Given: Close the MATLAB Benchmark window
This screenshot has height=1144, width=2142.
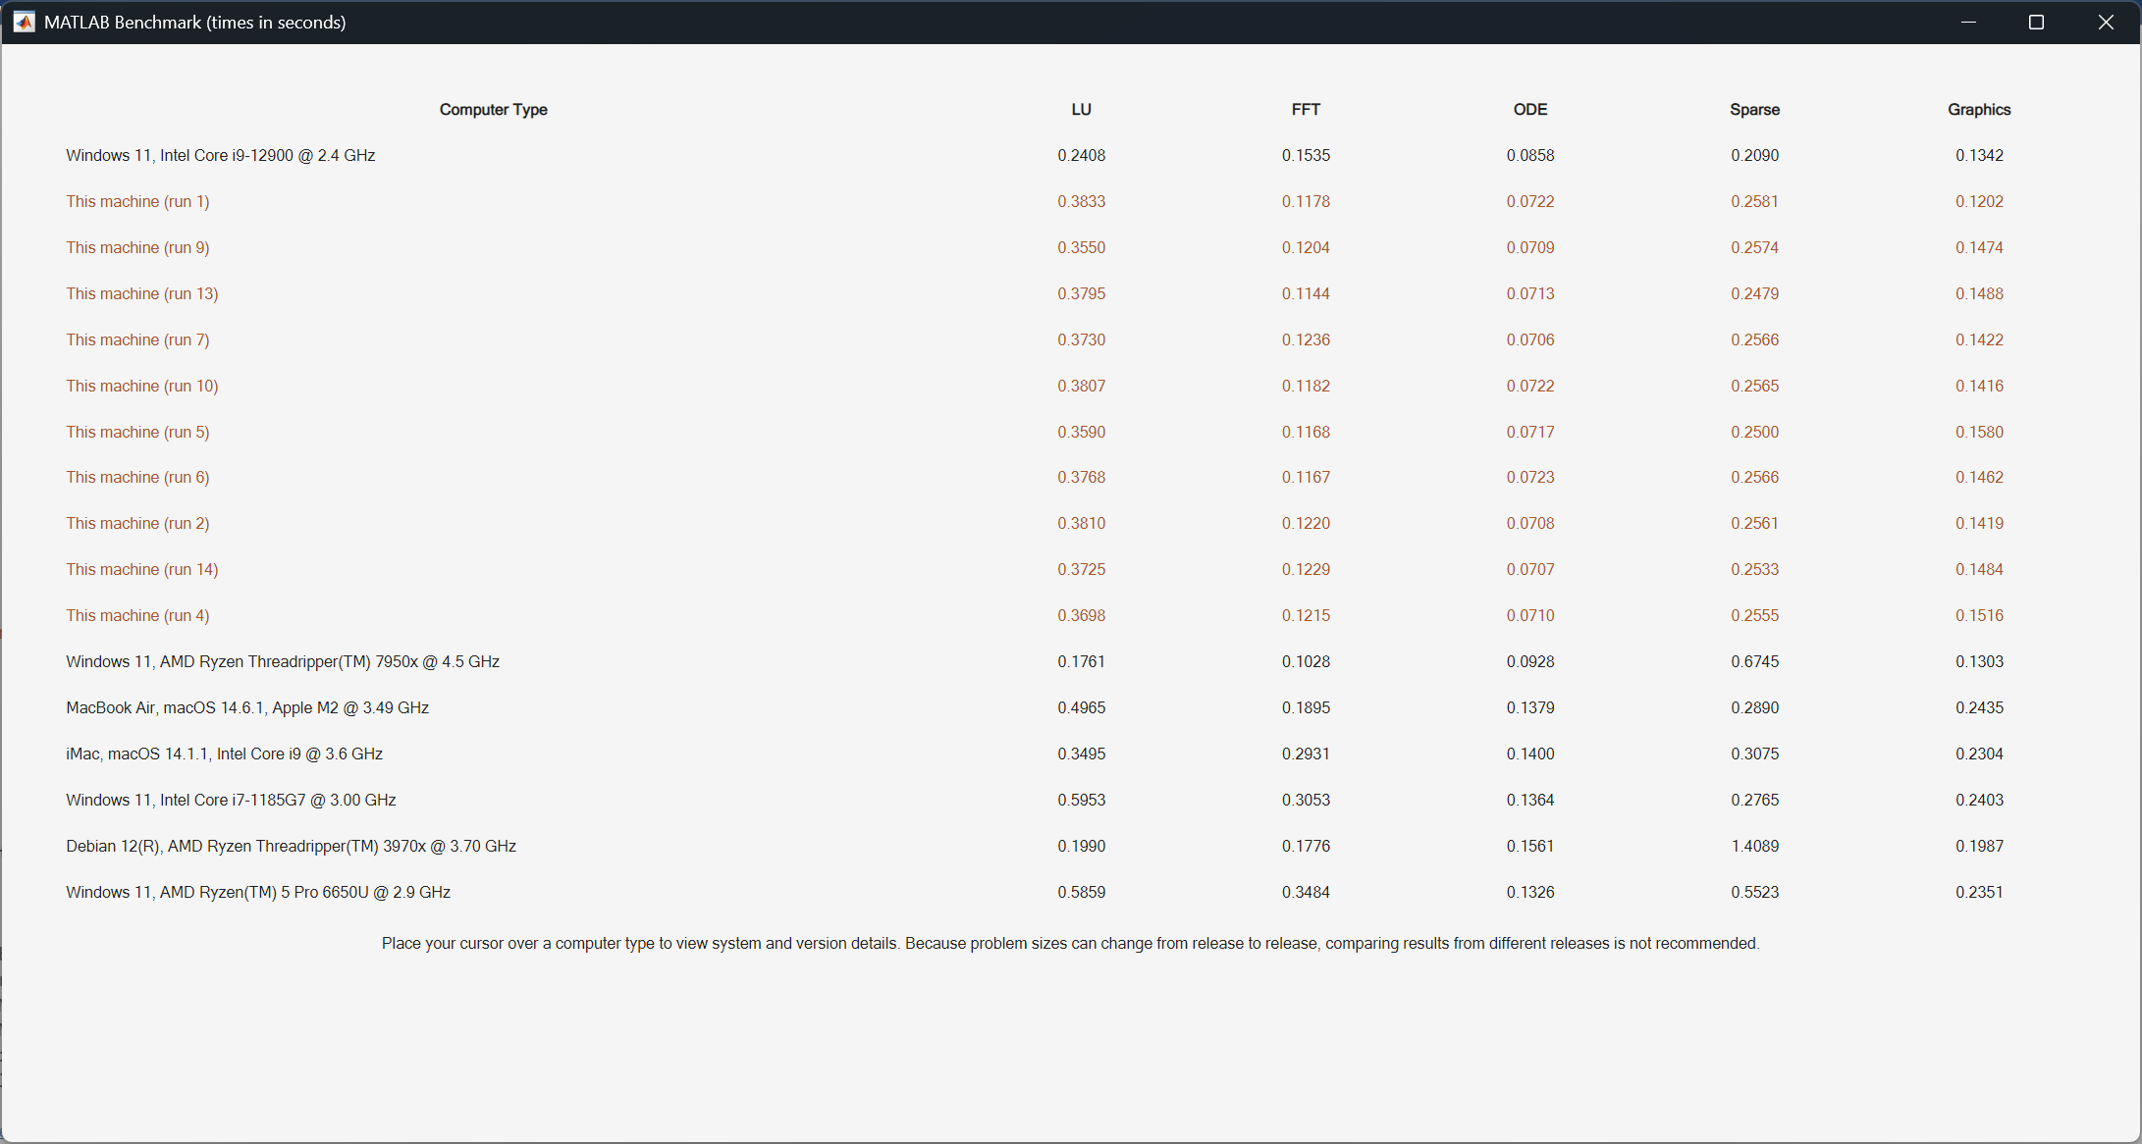Looking at the screenshot, I should (2106, 22).
